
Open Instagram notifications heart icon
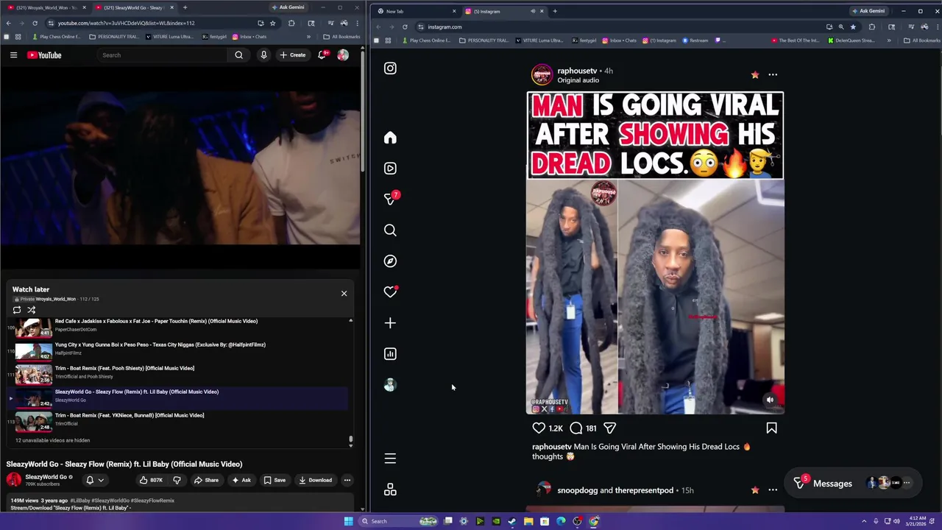pyautogui.click(x=390, y=292)
